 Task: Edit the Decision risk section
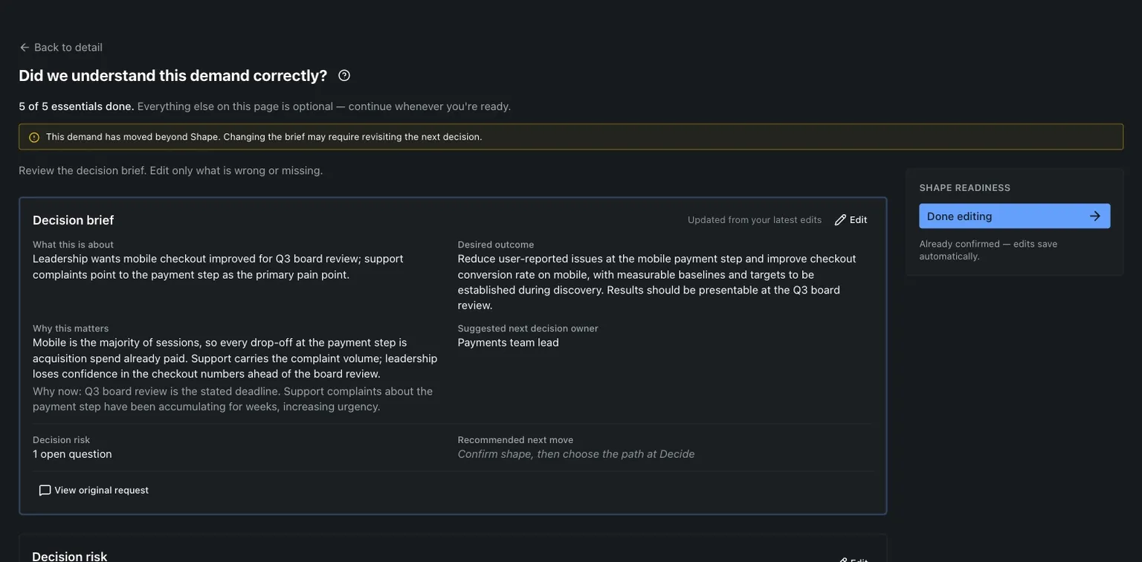coord(851,560)
